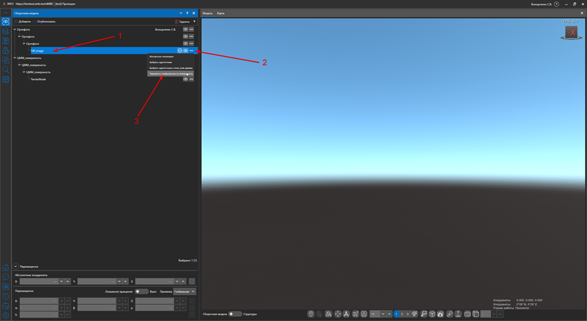This screenshot has height=321, width=587.
Task: Click the help question mark icon
Action: (x=557, y=4)
